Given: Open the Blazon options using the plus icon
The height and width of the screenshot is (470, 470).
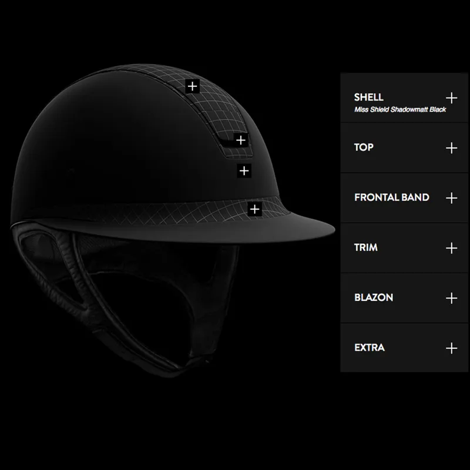Looking at the screenshot, I should pos(451,298).
